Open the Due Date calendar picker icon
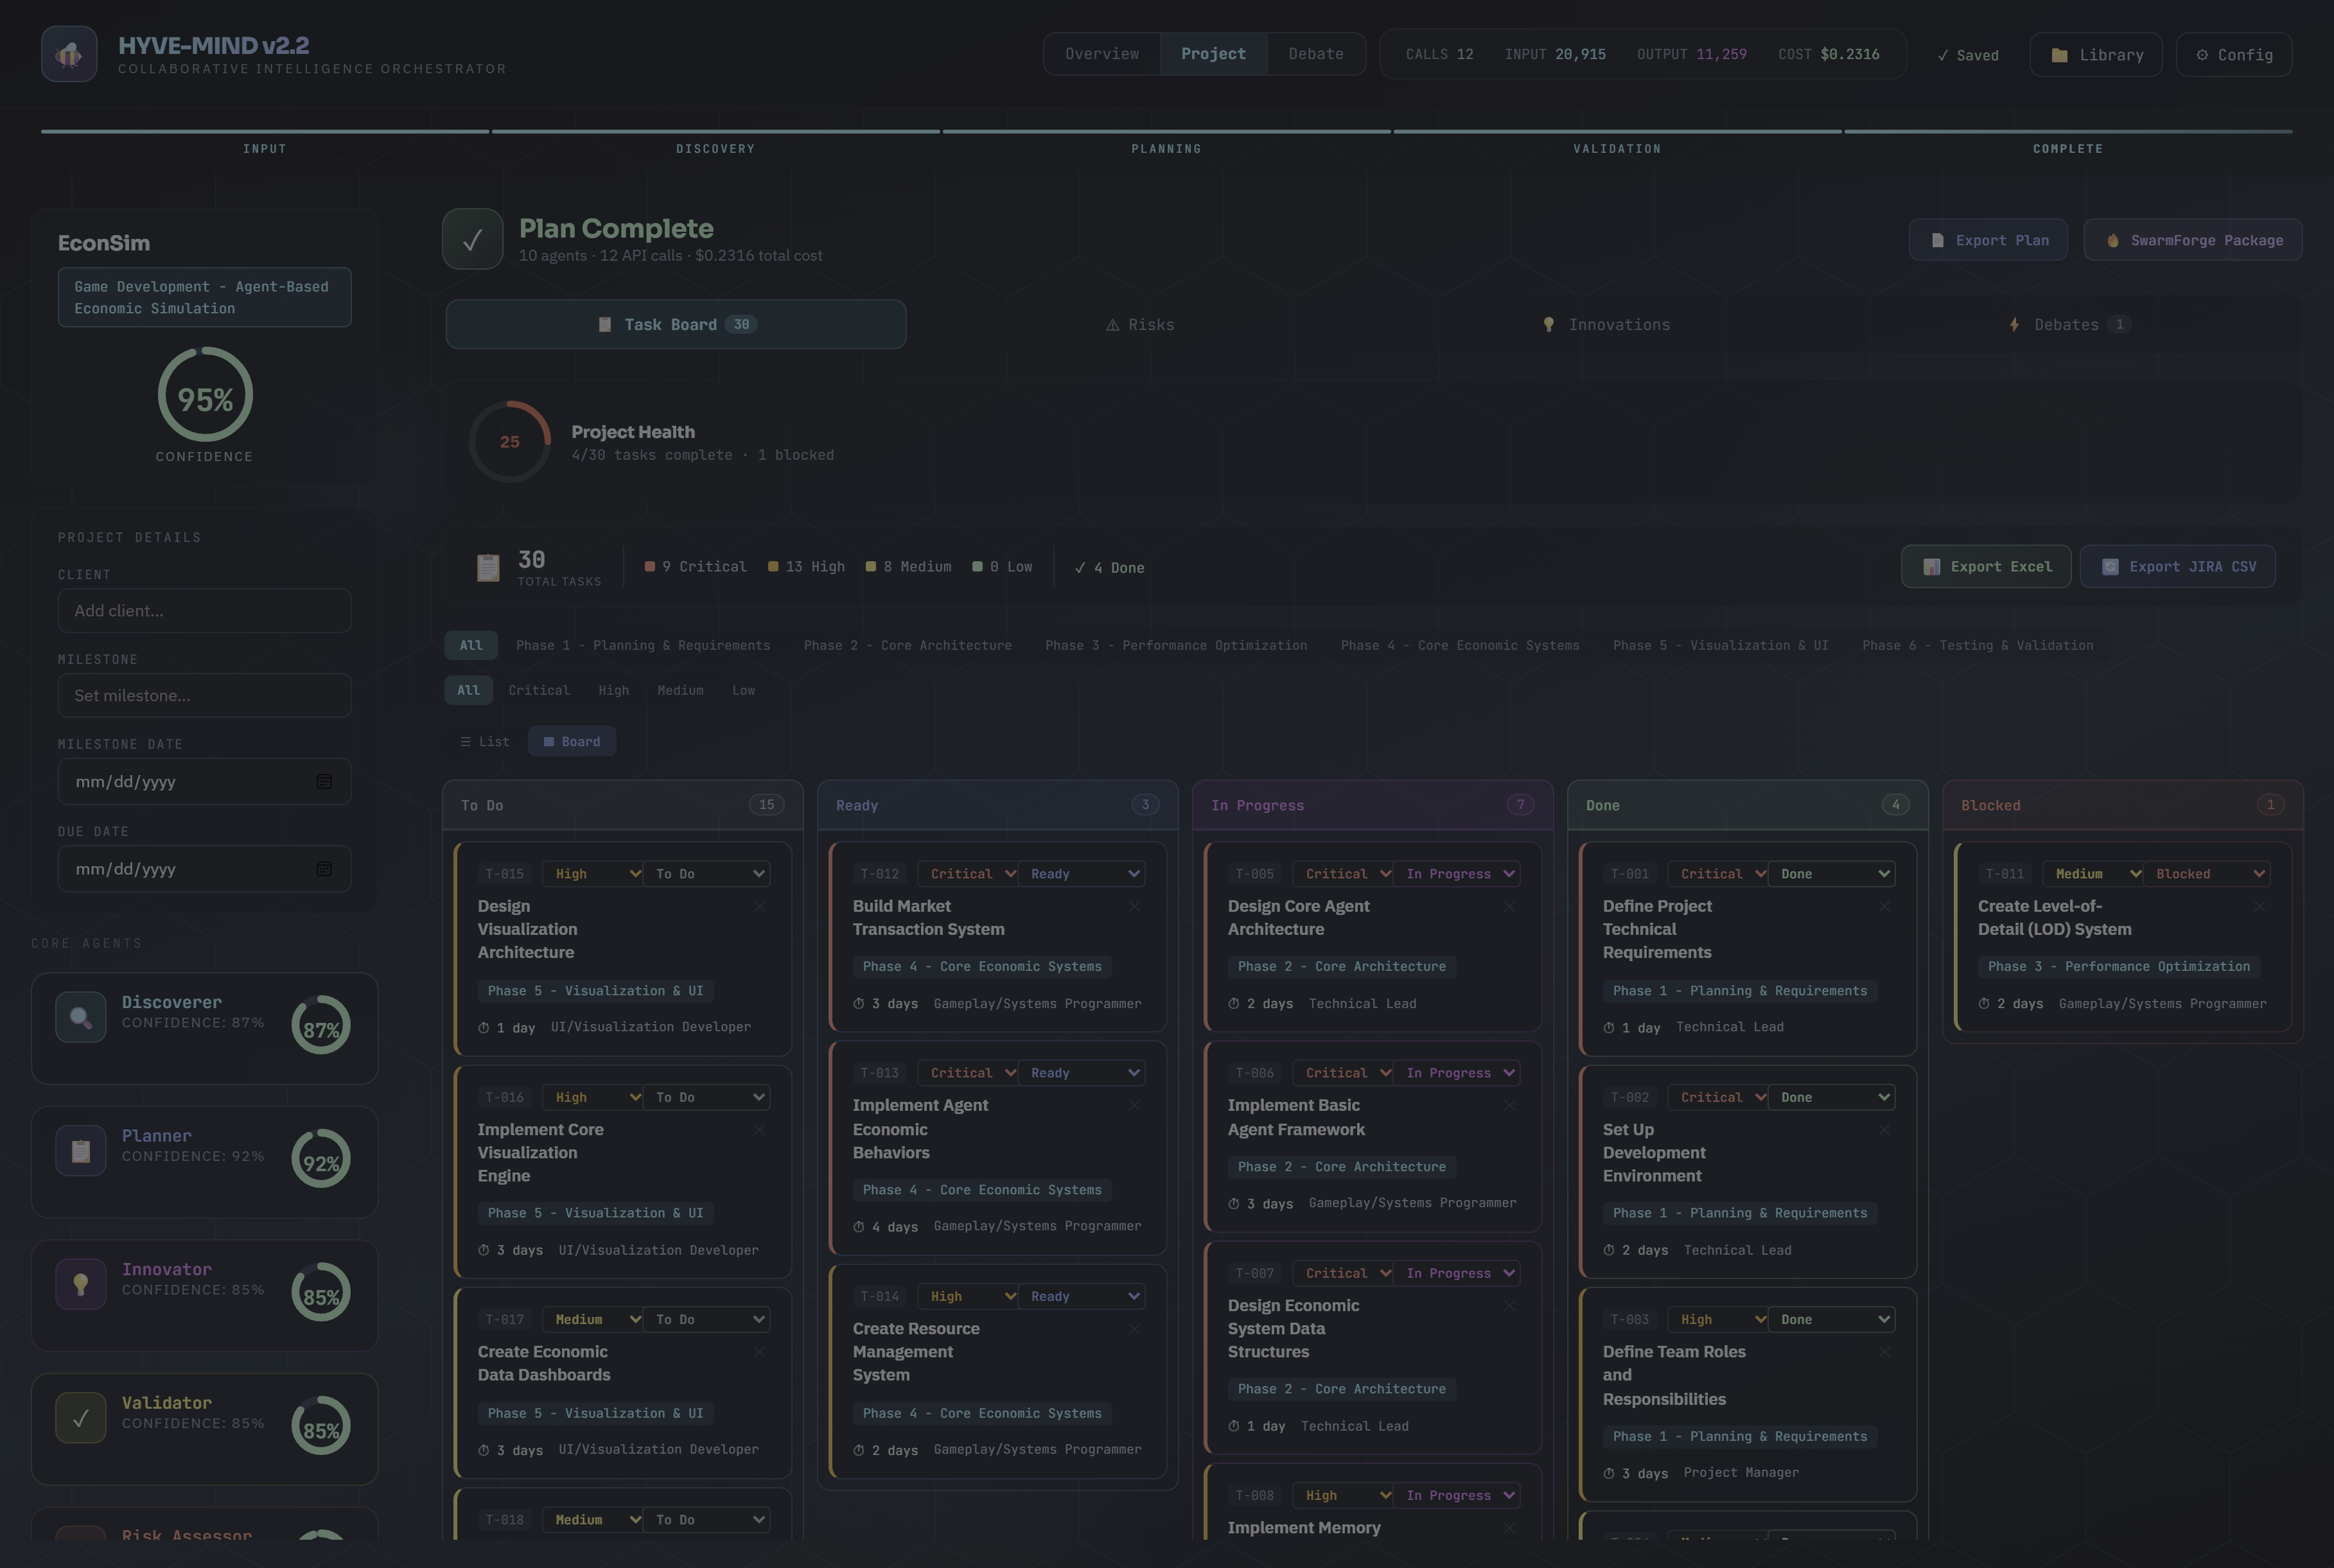 coord(324,869)
